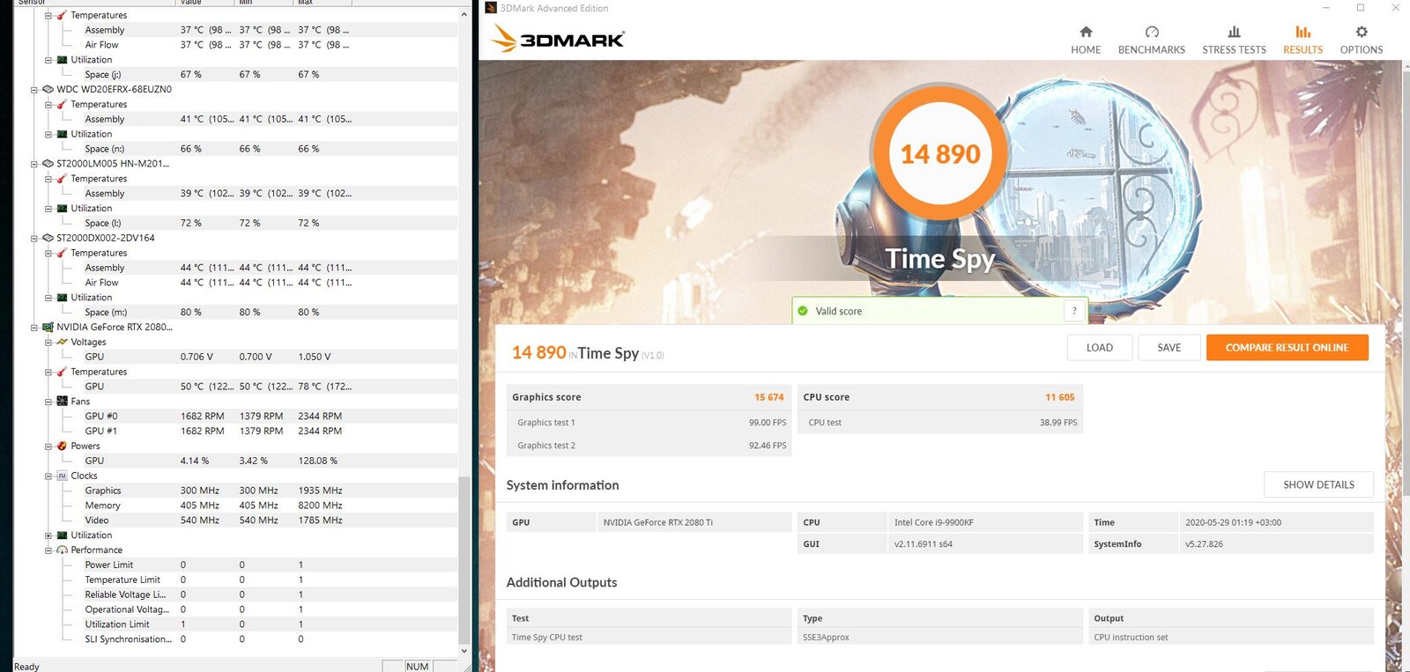Click the ST2000LM005 HN-M201 drive icon
Screen dimensions: 1410x672
pos(48,163)
